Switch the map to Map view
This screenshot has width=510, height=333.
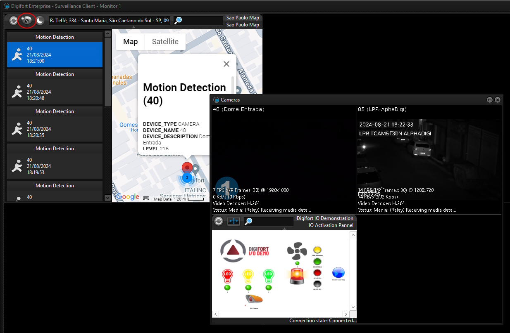(130, 42)
